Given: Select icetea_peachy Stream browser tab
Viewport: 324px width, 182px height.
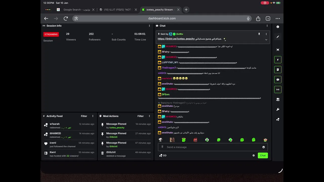Looking at the screenshot, I should coord(160,10).
